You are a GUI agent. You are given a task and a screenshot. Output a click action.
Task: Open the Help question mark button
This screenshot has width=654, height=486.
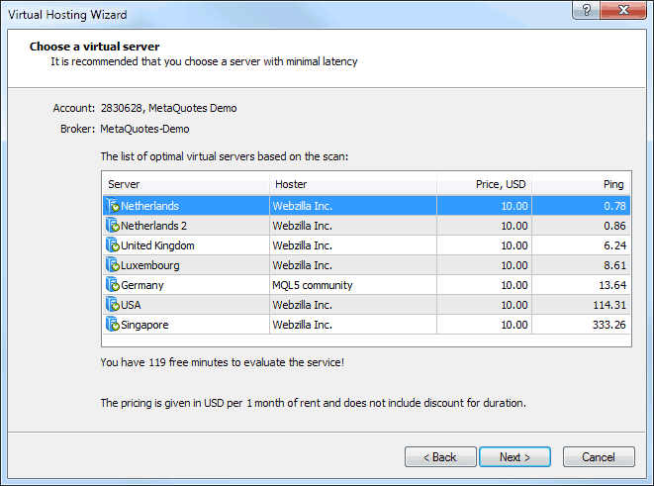586,10
